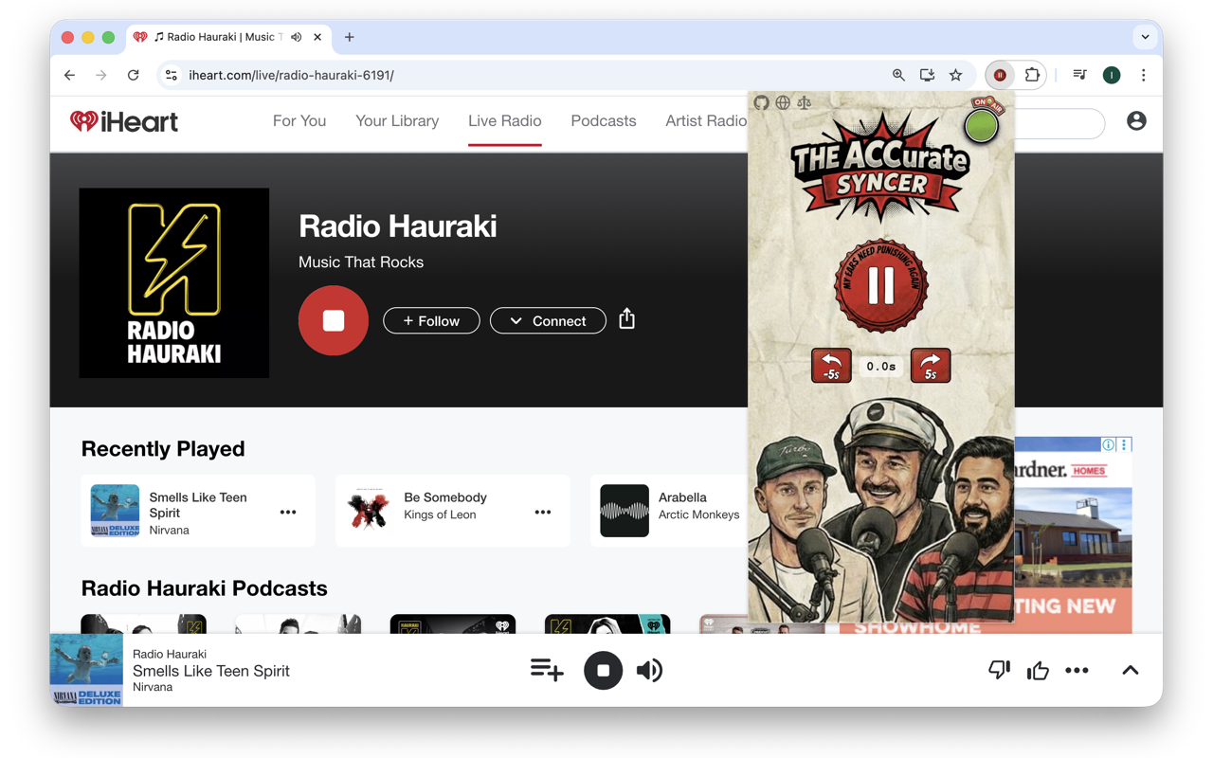Viewport: 1213px width, 758px height.
Task: Open the user account profile icon
Action: 1136,121
